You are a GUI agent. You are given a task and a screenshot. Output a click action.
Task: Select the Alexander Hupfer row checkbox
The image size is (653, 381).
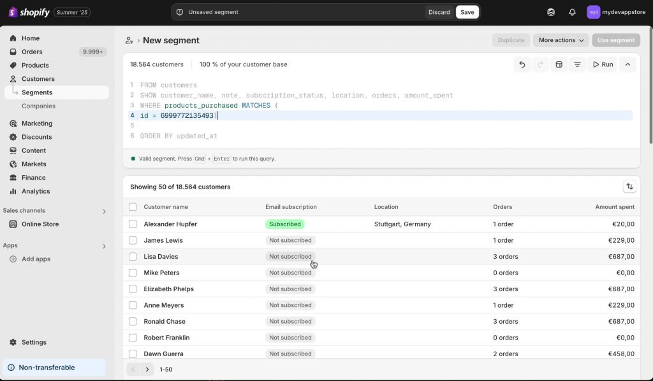133,224
